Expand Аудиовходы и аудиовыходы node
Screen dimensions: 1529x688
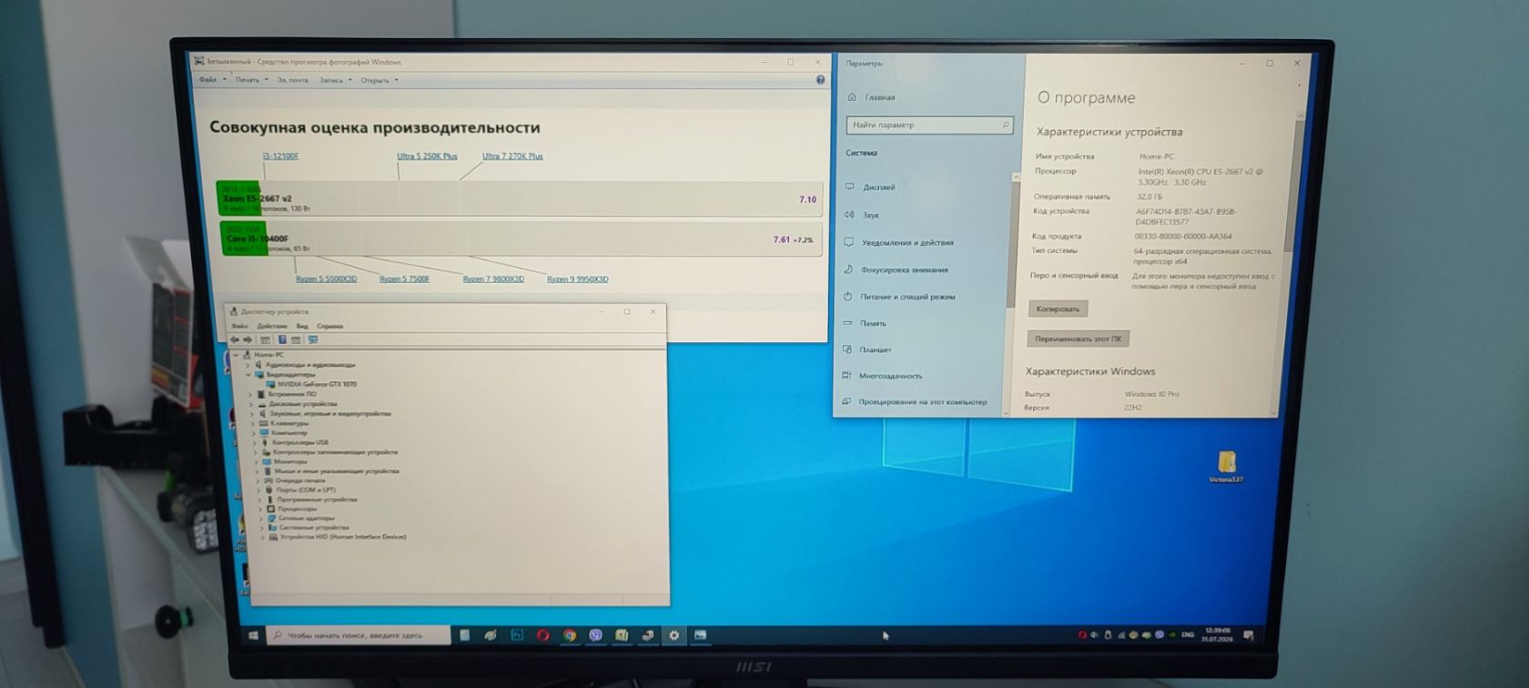pyautogui.click(x=248, y=365)
